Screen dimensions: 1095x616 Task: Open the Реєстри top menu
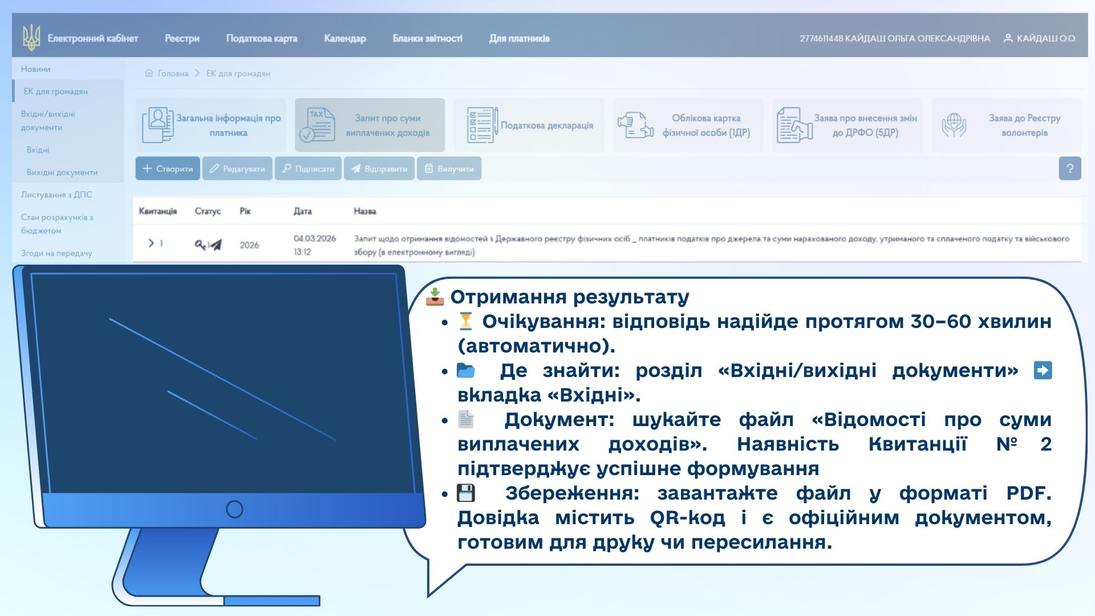tap(182, 38)
